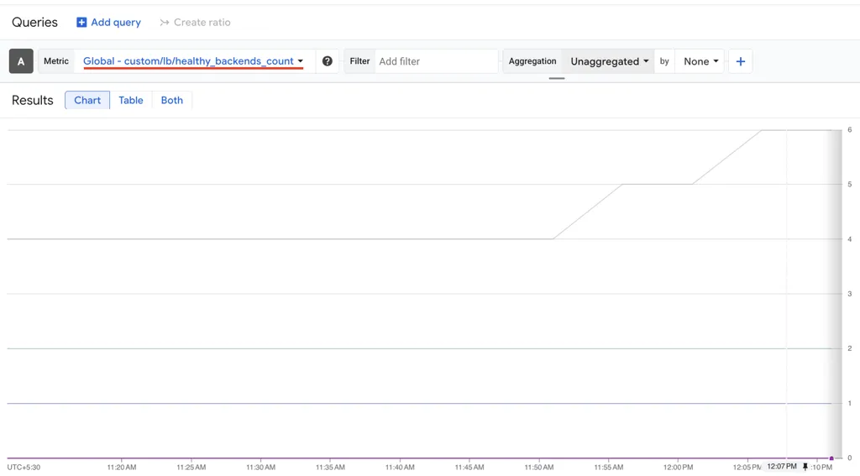This screenshot has width=860, height=476.
Task: Switch to the Chart results view
Action: point(87,100)
